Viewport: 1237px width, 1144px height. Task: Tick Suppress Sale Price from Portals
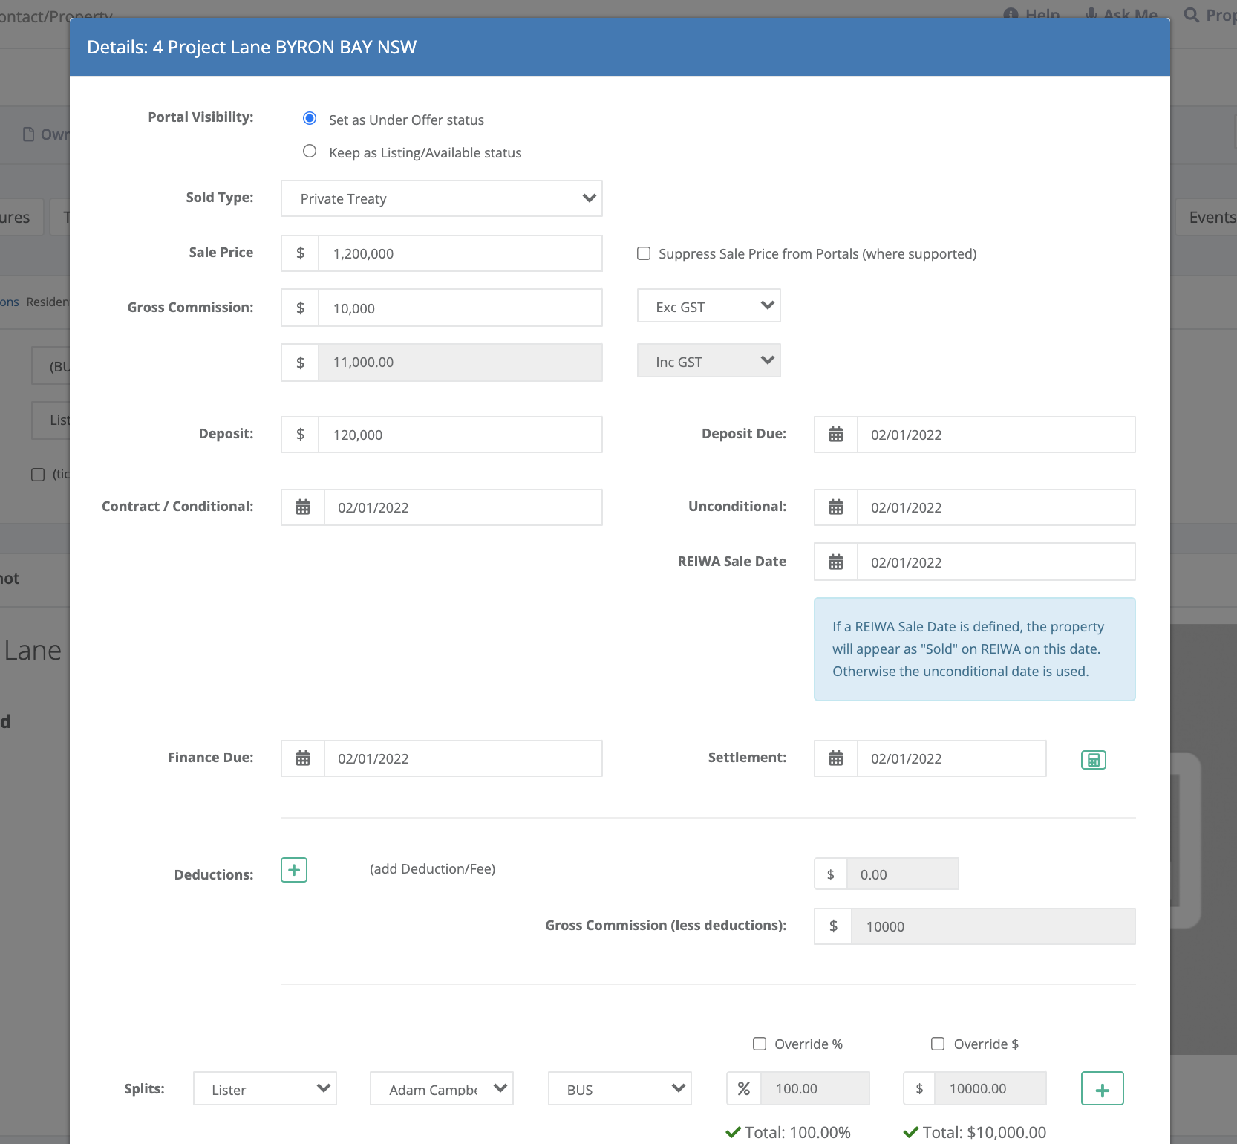click(644, 253)
